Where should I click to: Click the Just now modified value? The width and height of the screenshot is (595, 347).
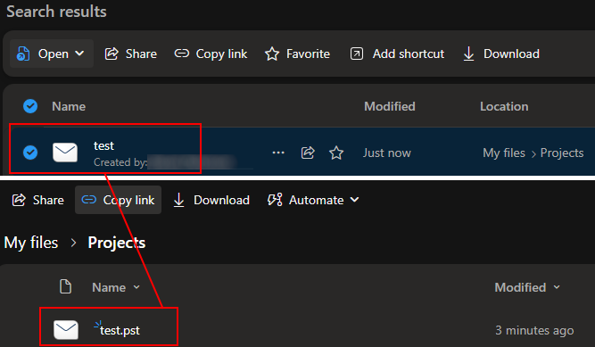386,153
